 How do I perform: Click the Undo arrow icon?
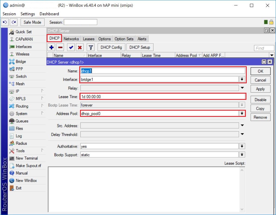coord(5,22)
